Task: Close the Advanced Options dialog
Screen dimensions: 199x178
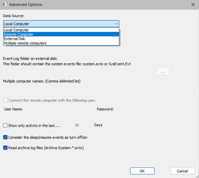Action: point(193,5)
